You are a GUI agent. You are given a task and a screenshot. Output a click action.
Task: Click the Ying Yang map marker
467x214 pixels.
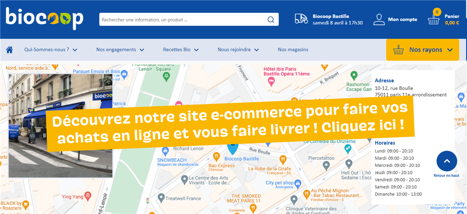coord(88,197)
